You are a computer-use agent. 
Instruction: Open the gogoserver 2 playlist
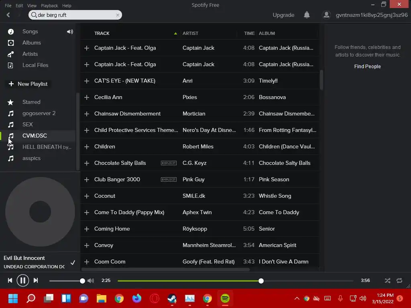(39, 113)
